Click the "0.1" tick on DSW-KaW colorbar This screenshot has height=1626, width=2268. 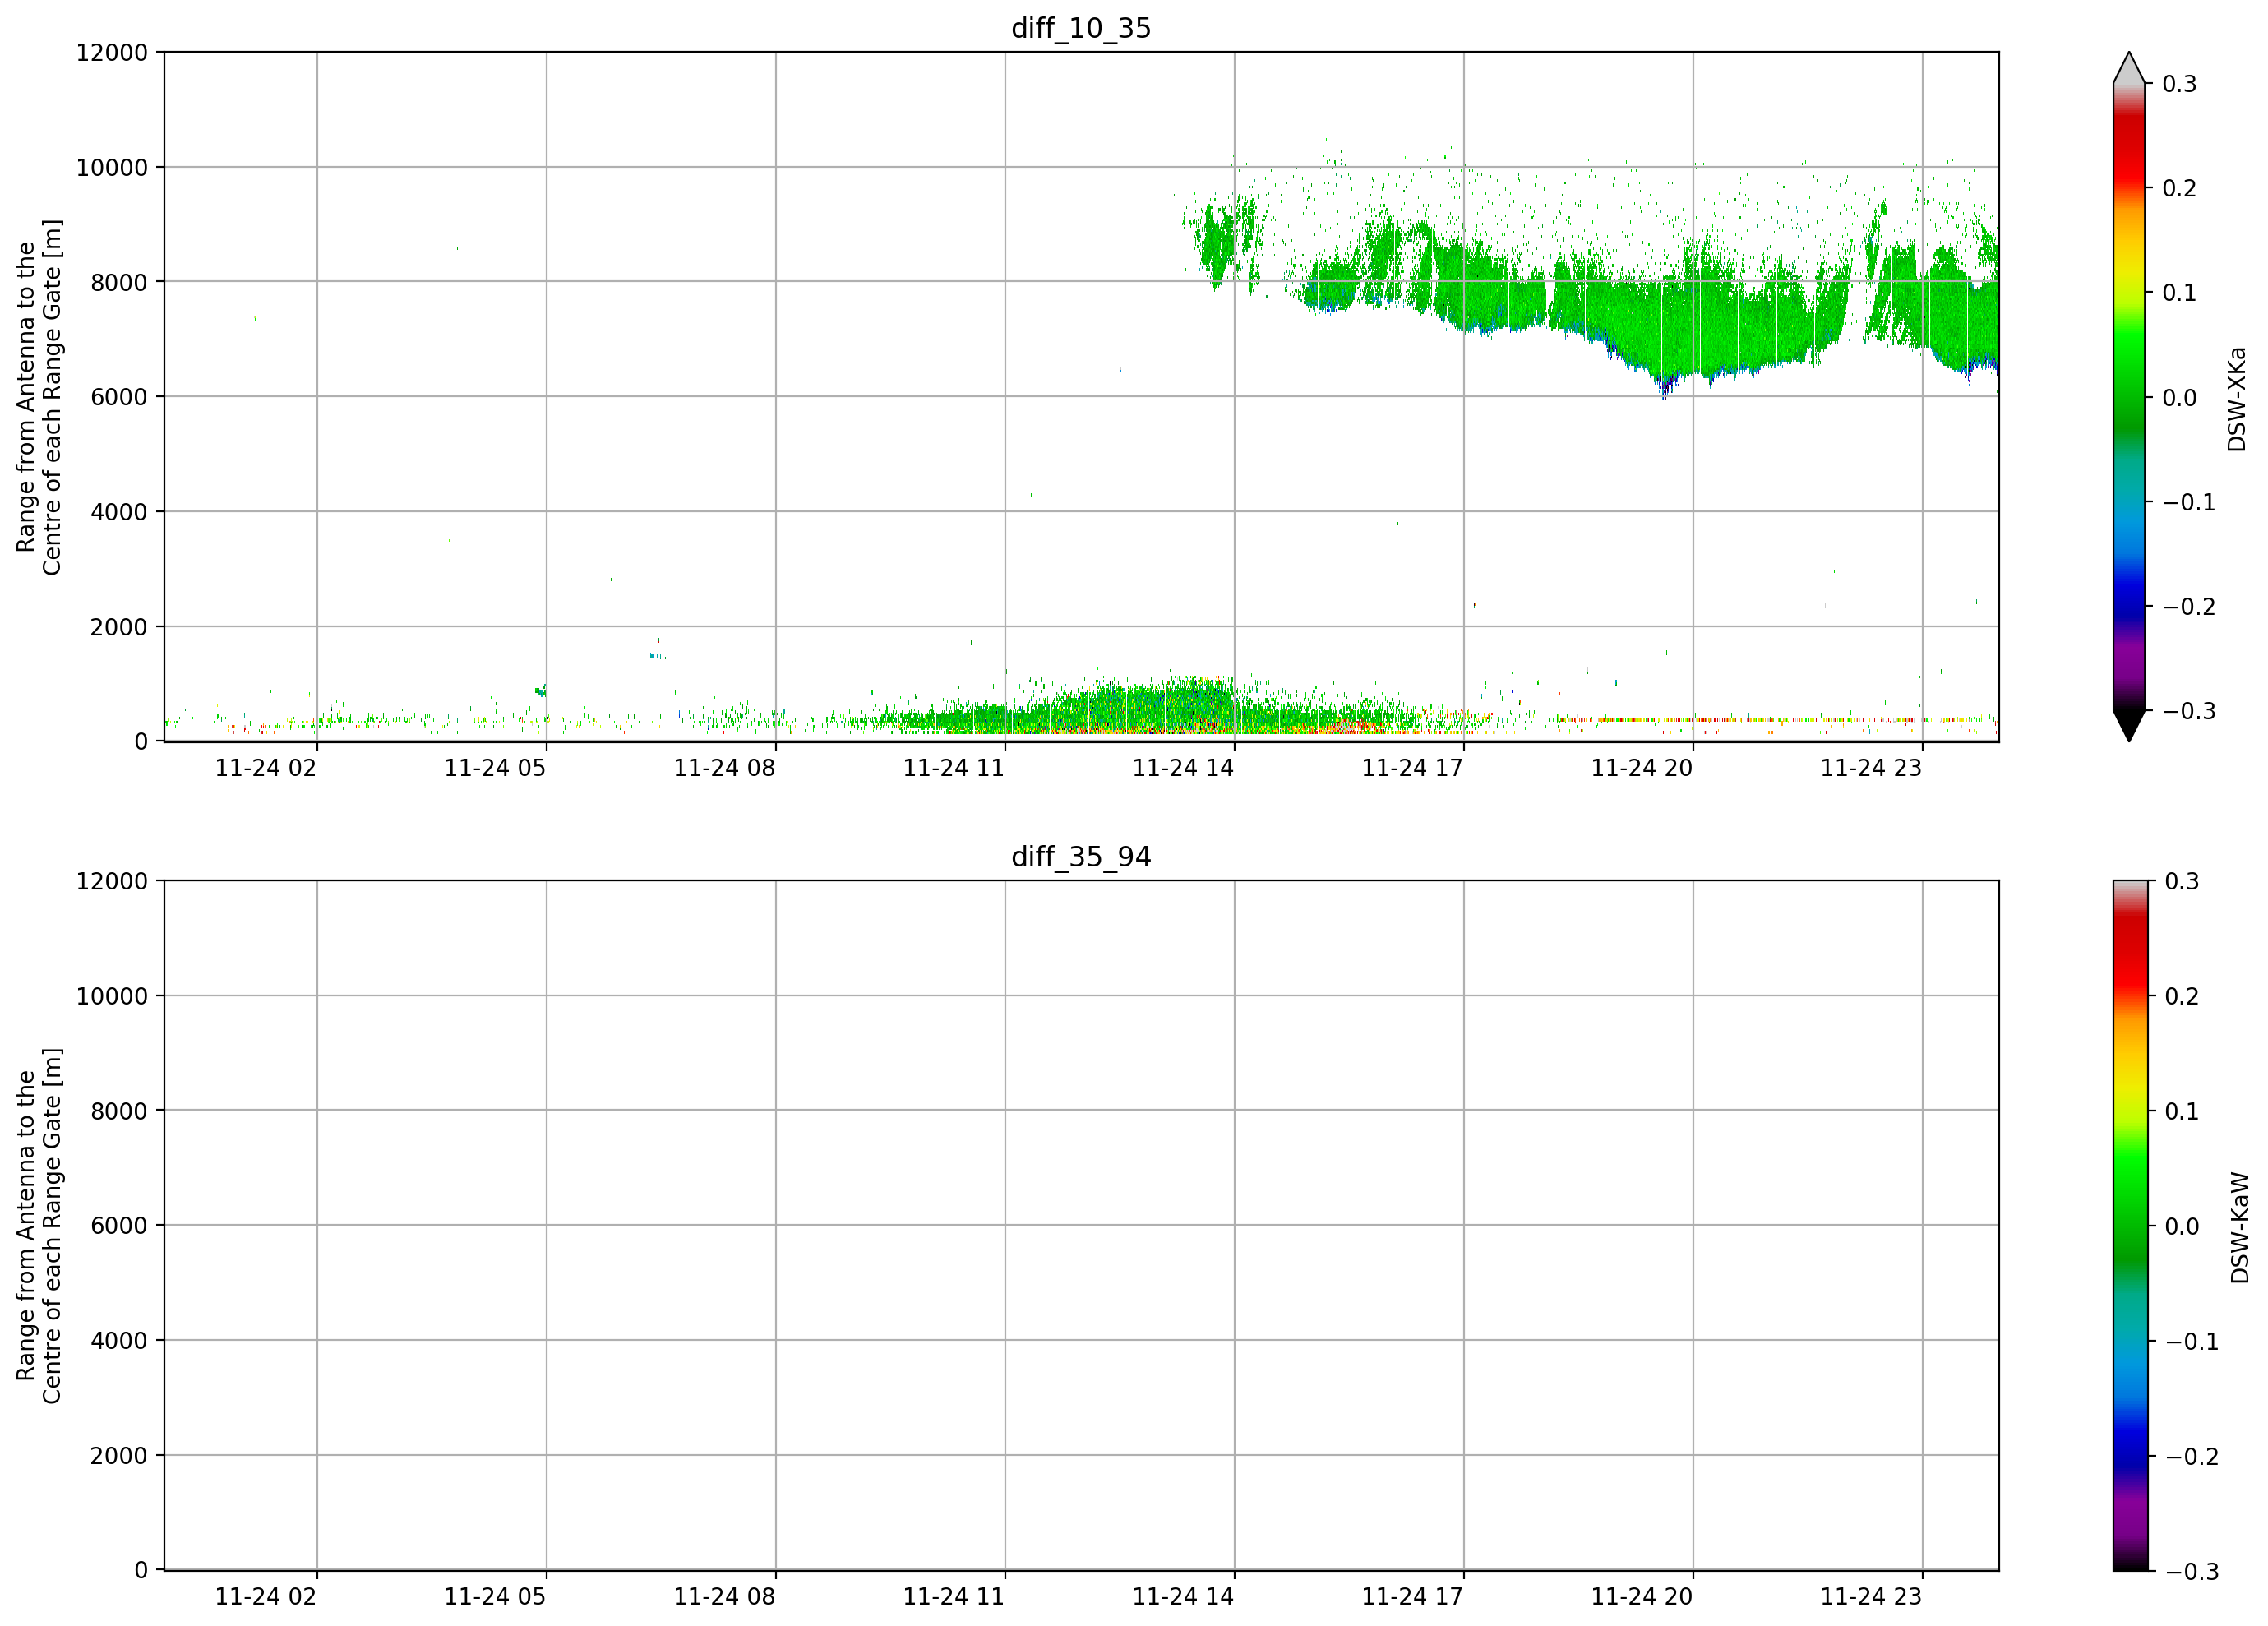pyautogui.click(x=2182, y=1112)
